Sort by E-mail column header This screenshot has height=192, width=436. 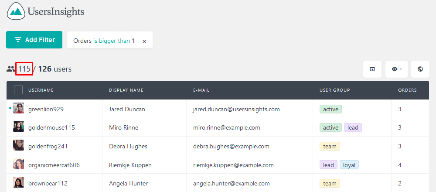pyautogui.click(x=201, y=90)
